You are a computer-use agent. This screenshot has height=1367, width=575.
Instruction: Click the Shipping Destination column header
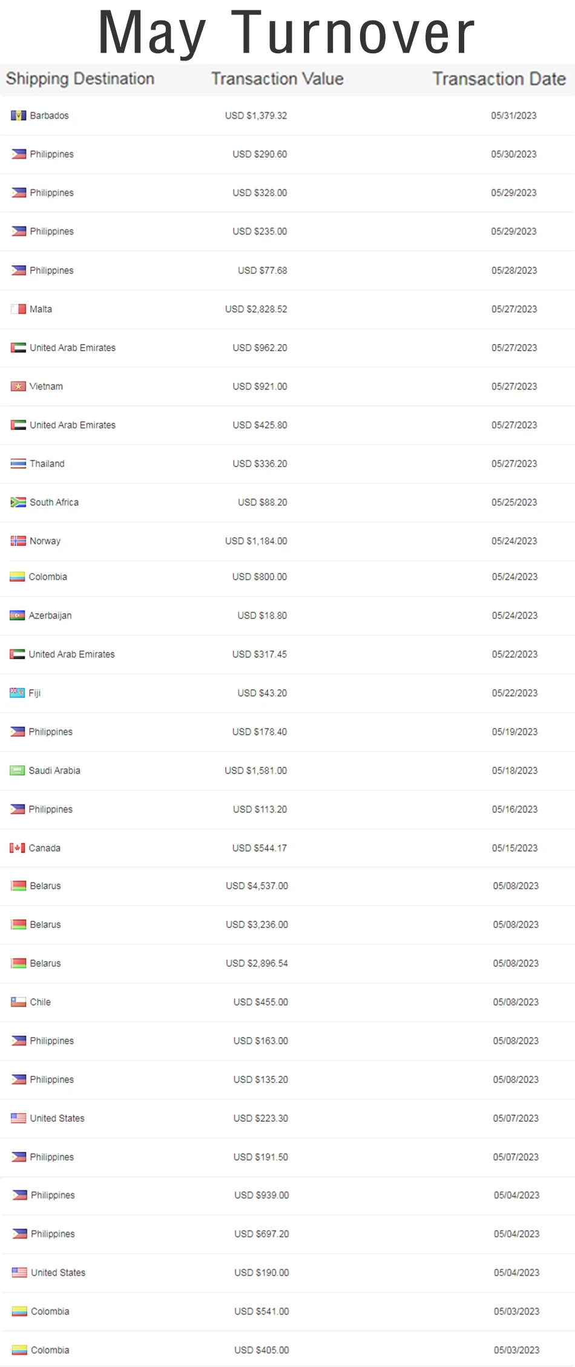80,79
